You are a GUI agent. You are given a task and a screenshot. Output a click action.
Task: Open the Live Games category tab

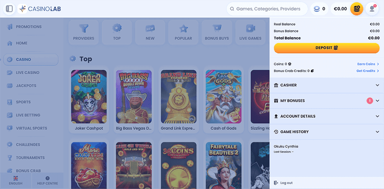(x=250, y=32)
